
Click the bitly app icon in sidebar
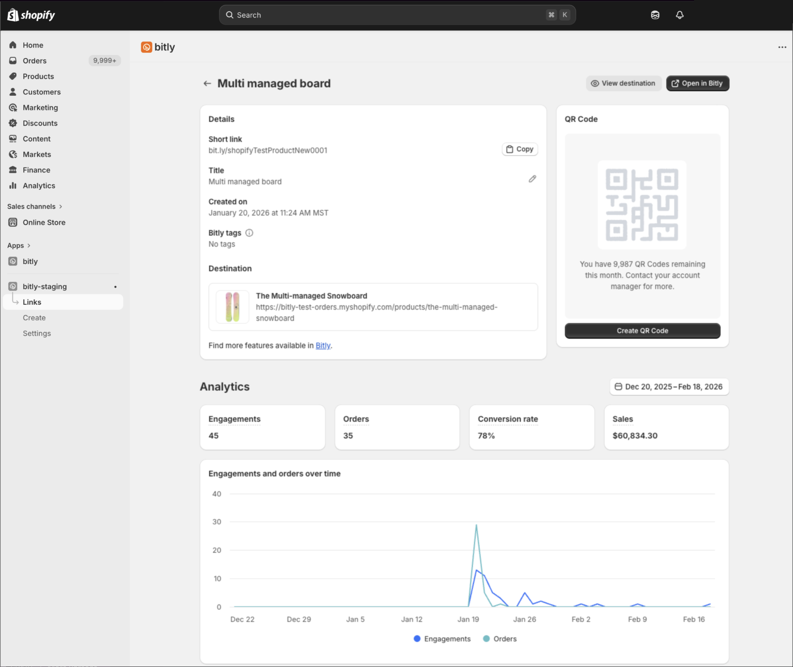click(x=13, y=261)
